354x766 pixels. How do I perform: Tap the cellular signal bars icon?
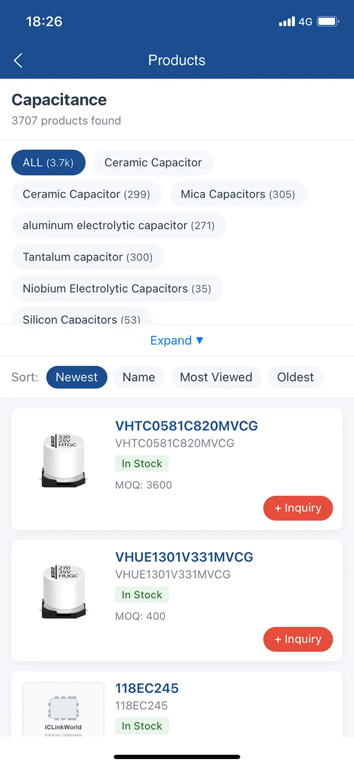coord(287,22)
